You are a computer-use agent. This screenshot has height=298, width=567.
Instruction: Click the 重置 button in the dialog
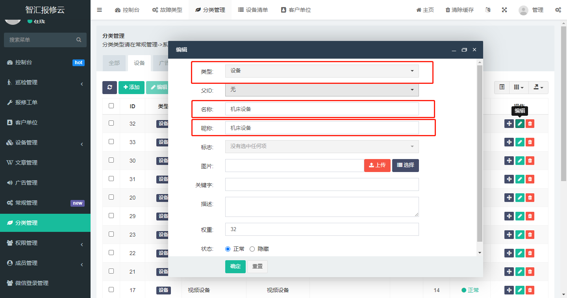click(x=258, y=267)
